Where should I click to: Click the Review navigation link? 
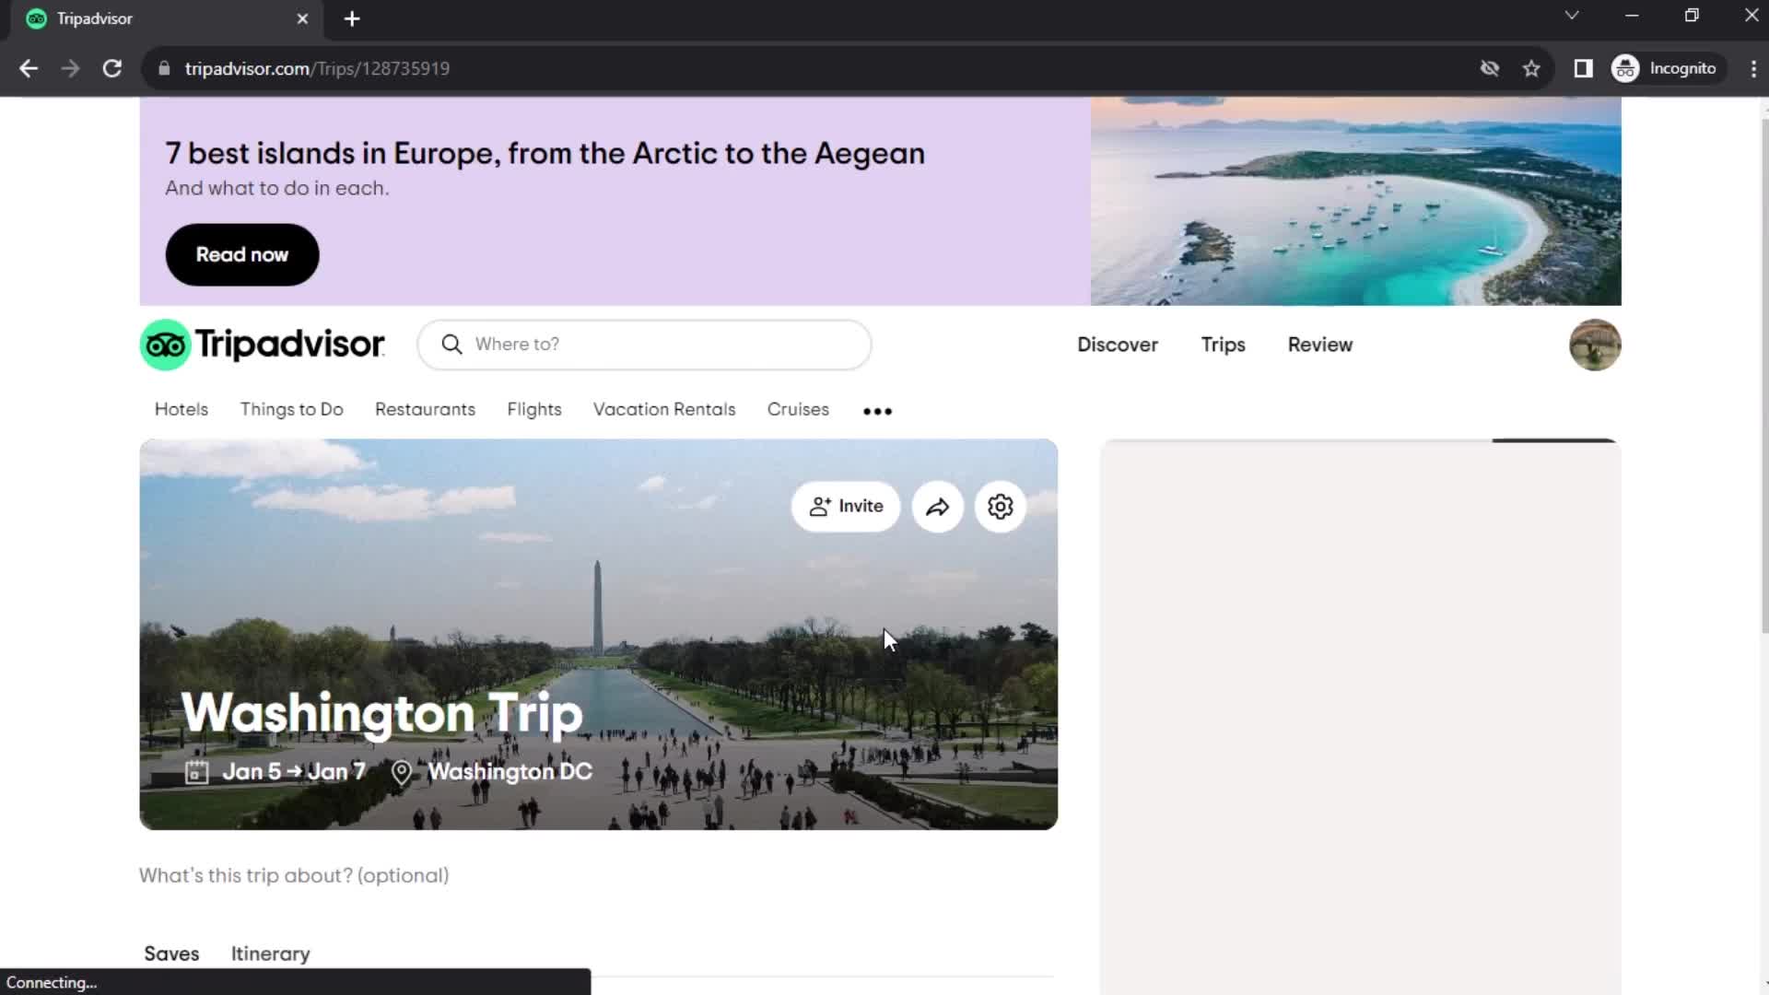pos(1319,344)
